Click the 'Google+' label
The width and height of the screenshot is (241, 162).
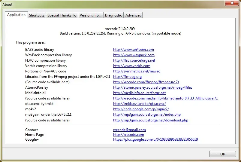point(32,139)
